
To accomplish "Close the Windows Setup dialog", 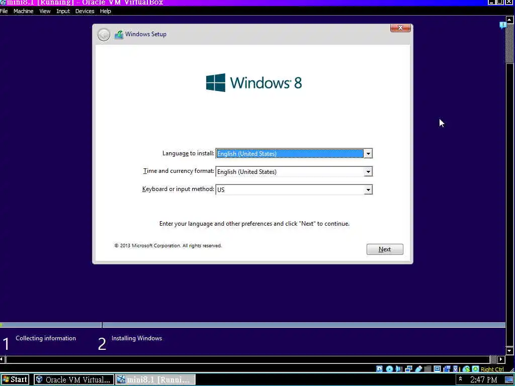I will pos(400,28).
